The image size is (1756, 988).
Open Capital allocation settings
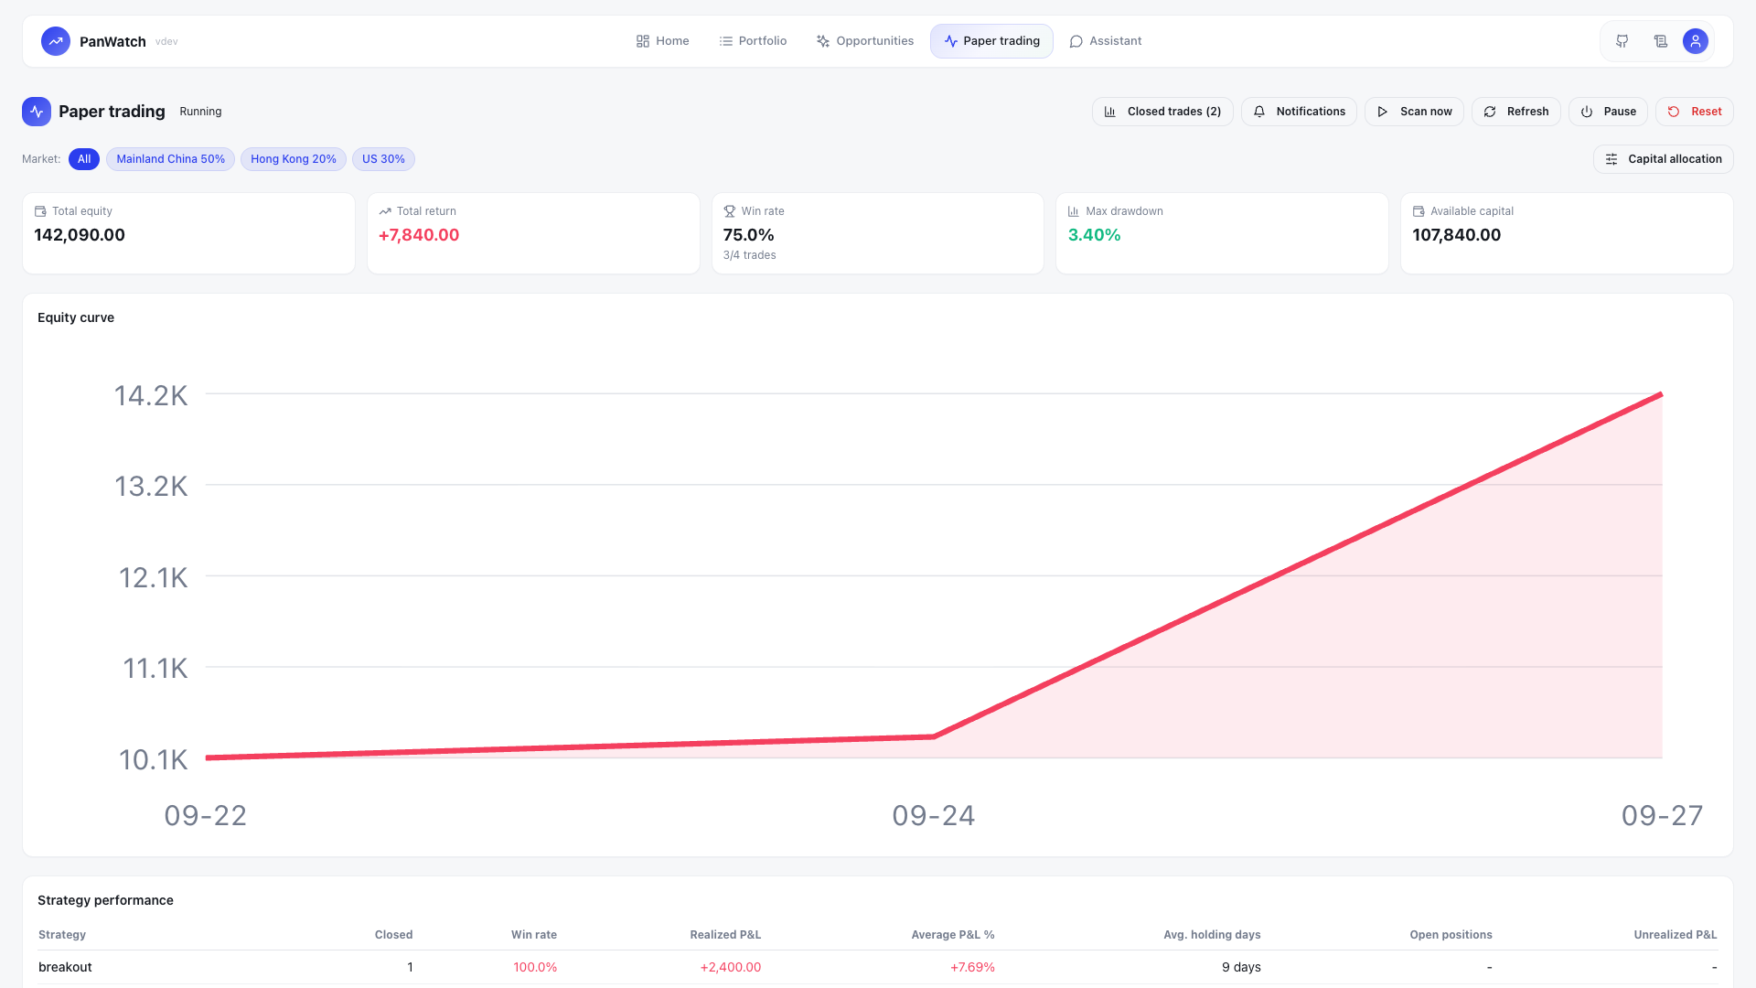click(1663, 159)
